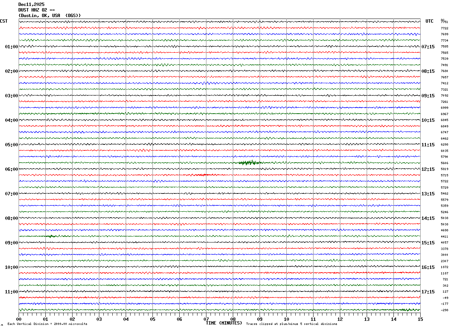450x329 pixels.
Task: Select the 09:00 CST time label
Action: [12, 243]
